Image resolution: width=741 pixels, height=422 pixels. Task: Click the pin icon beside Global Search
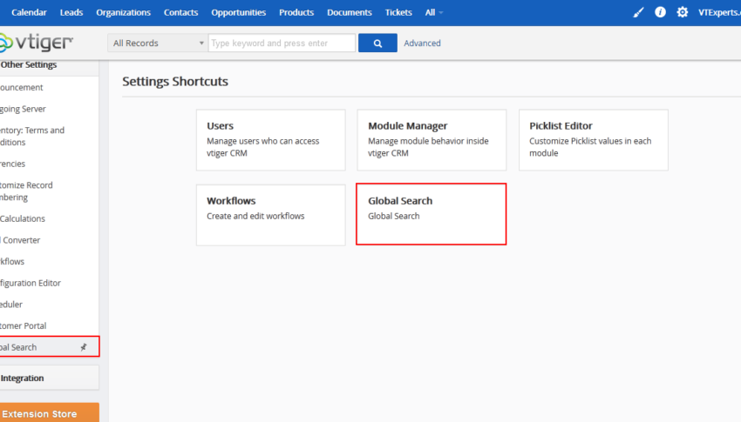(84, 347)
